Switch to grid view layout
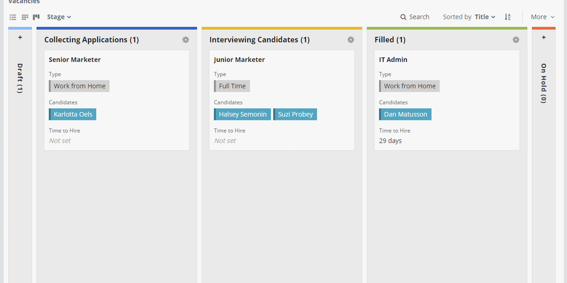 25,17
